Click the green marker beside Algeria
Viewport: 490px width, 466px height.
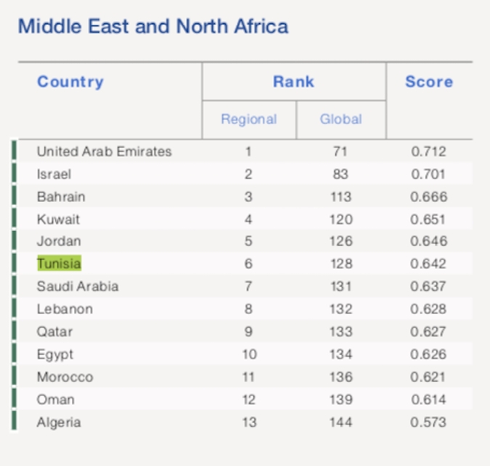click(14, 421)
